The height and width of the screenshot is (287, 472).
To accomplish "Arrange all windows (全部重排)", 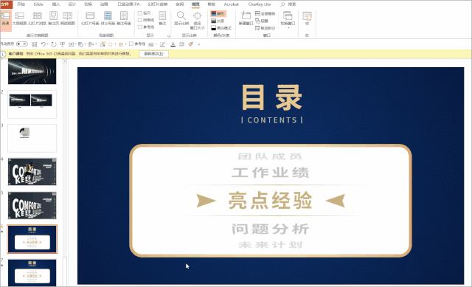I will click(x=265, y=13).
